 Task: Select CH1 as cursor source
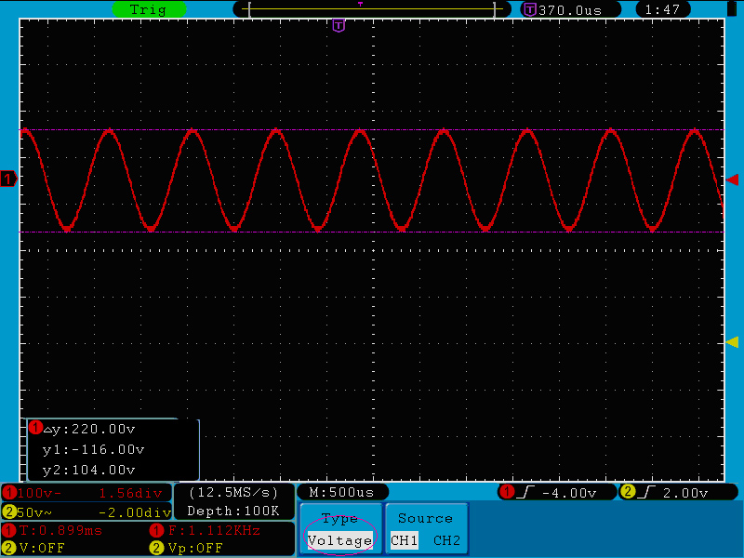tap(404, 540)
